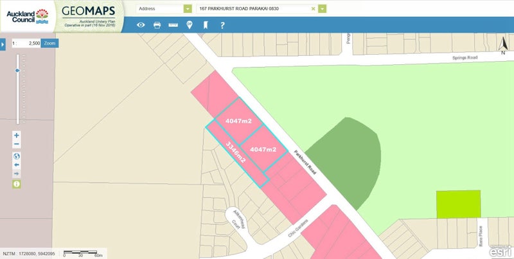Click the location pin icon in toolbar

coord(190,25)
